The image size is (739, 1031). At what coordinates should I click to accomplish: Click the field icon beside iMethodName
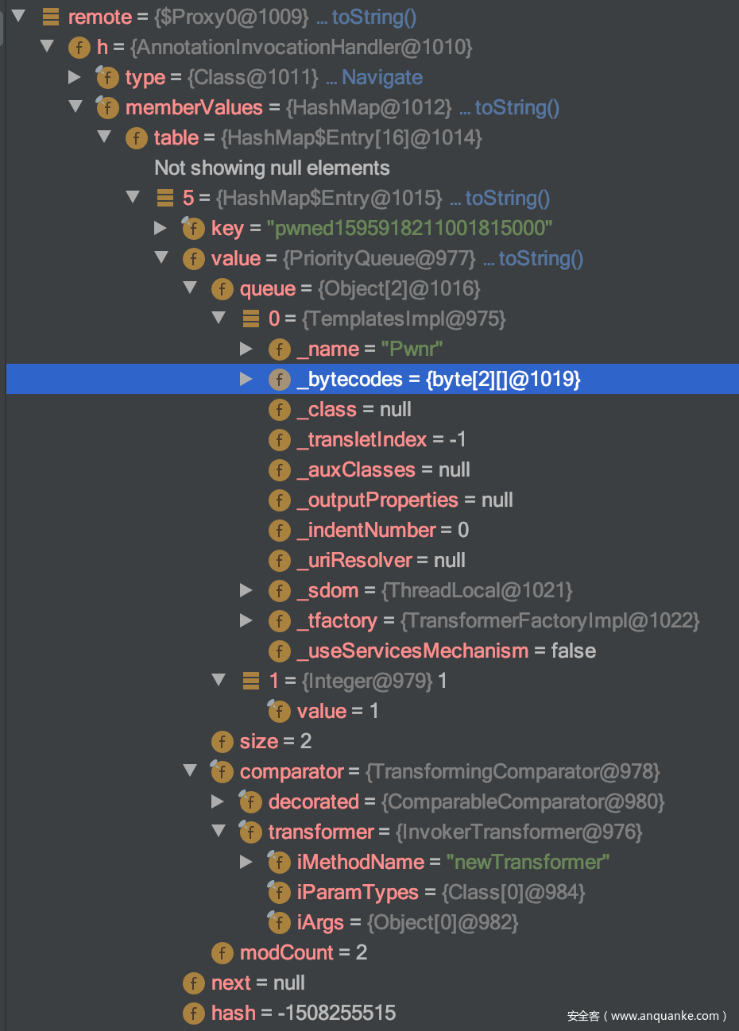click(279, 862)
